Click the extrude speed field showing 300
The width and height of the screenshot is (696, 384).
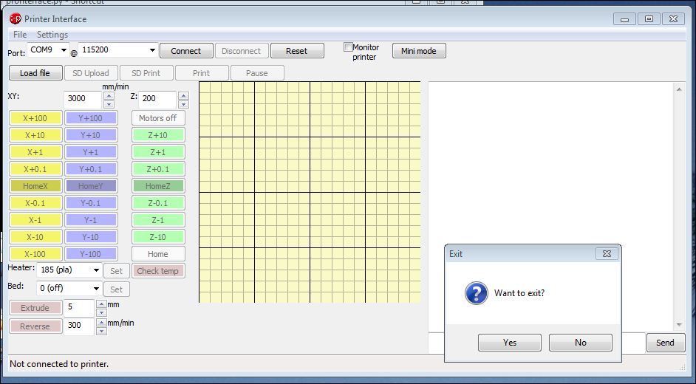[80, 326]
